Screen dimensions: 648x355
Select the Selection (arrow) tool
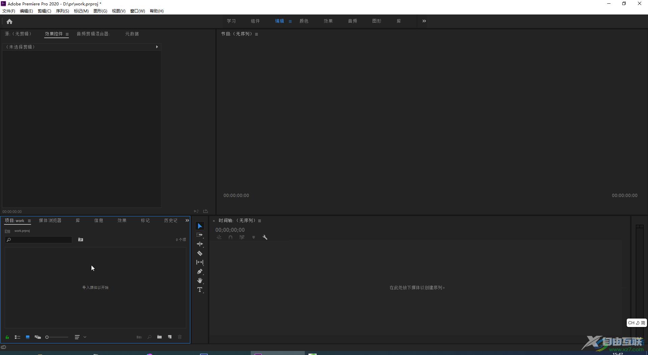click(x=200, y=226)
